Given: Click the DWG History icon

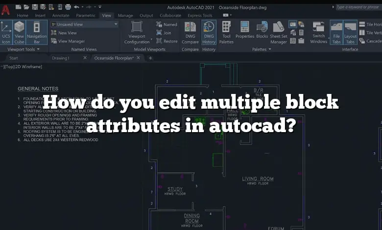Looking at the screenshot, I should point(209,32).
